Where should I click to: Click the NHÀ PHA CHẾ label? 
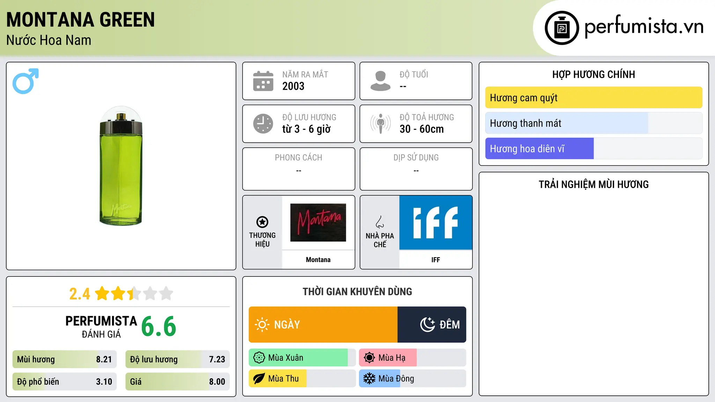click(380, 240)
